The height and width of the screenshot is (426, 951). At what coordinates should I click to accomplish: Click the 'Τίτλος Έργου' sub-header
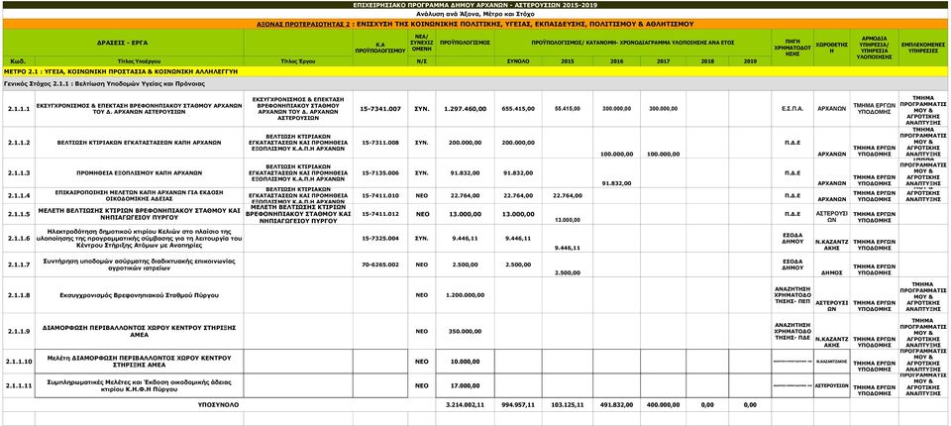point(298,61)
